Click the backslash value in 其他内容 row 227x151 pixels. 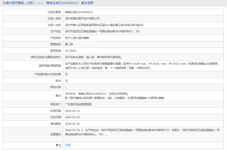pyautogui.click(x=66, y=87)
